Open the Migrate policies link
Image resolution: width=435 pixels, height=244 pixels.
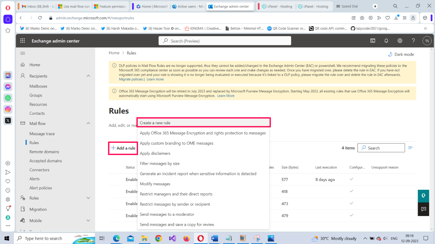pos(131,79)
